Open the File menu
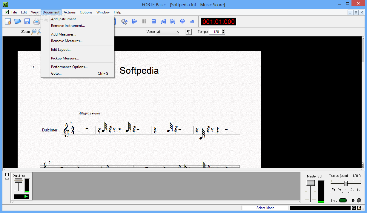 click(14, 12)
